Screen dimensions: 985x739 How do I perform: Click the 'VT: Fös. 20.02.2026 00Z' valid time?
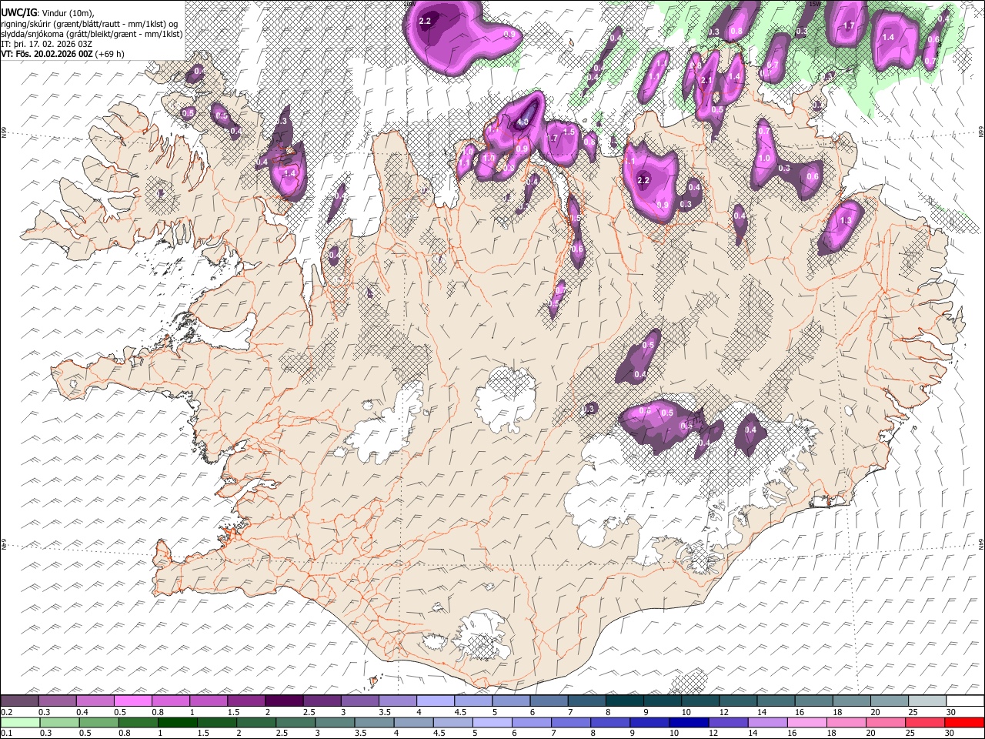[48, 54]
